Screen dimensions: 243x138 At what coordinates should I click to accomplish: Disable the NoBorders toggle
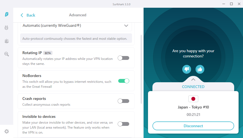tap(123, 81)
